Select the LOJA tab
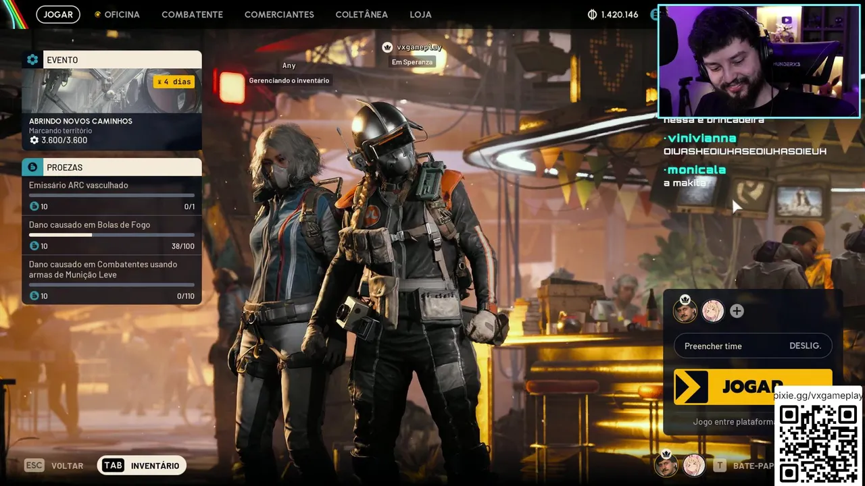The height and width of the screenshot is (486, 865). coord(420,14)
